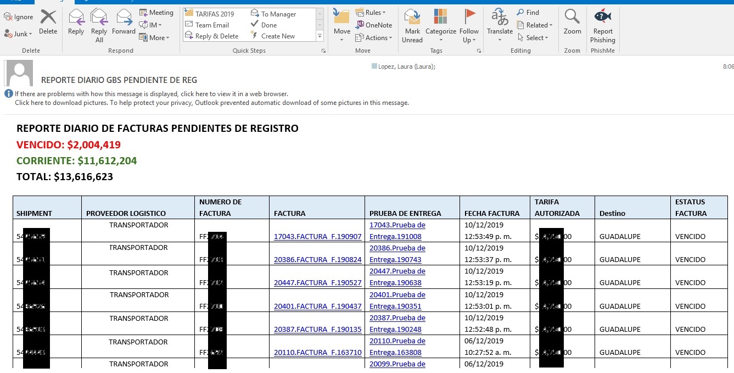
Task: Click the time cell 12:53:49 p. m.
Action: tap(488, 237)
